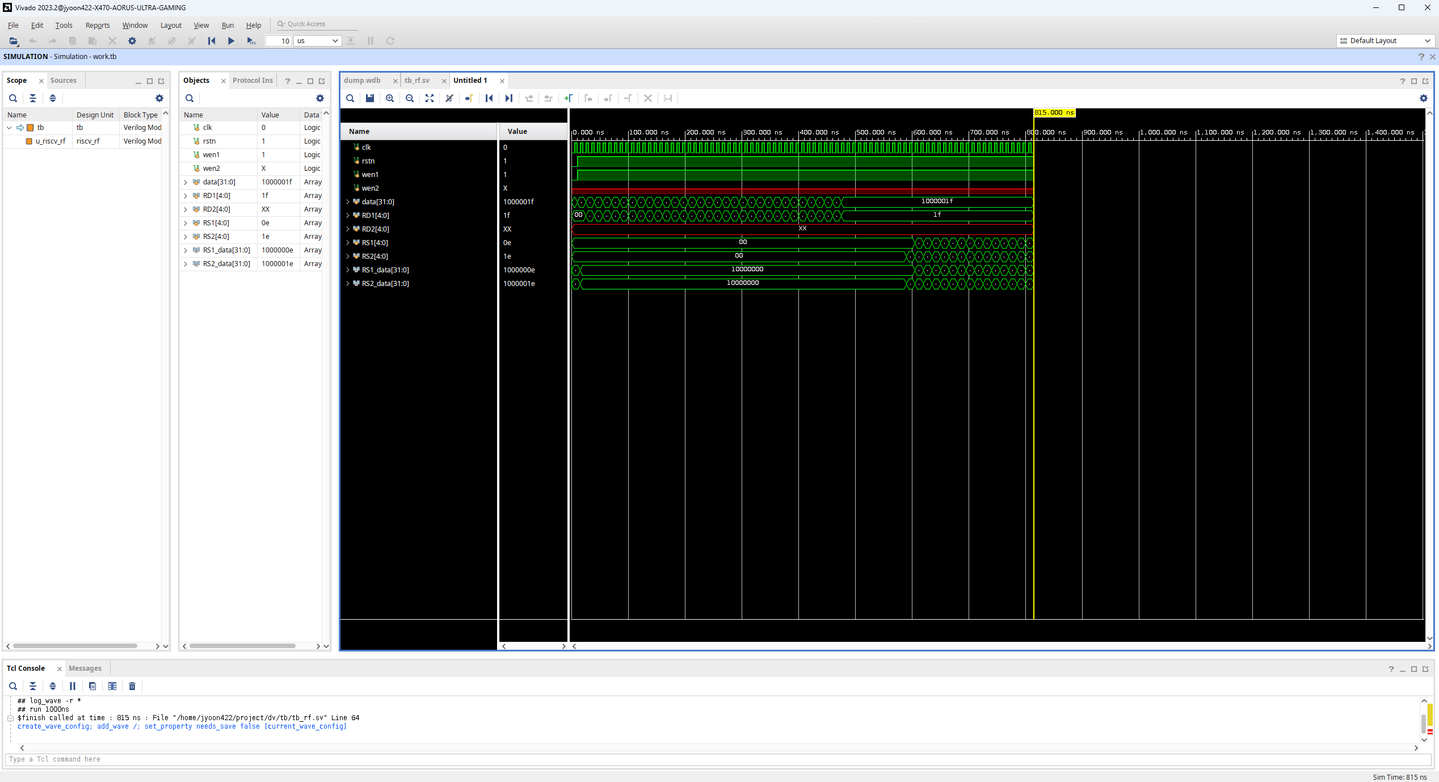This screenshot has width=1439, height=782.
Task: Click the Add Marker icon
Action: (568, 98)
